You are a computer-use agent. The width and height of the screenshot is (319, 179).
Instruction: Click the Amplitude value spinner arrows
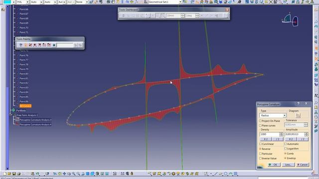[x=306, y=134]
